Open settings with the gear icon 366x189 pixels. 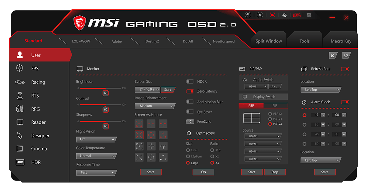click(309, 15)
